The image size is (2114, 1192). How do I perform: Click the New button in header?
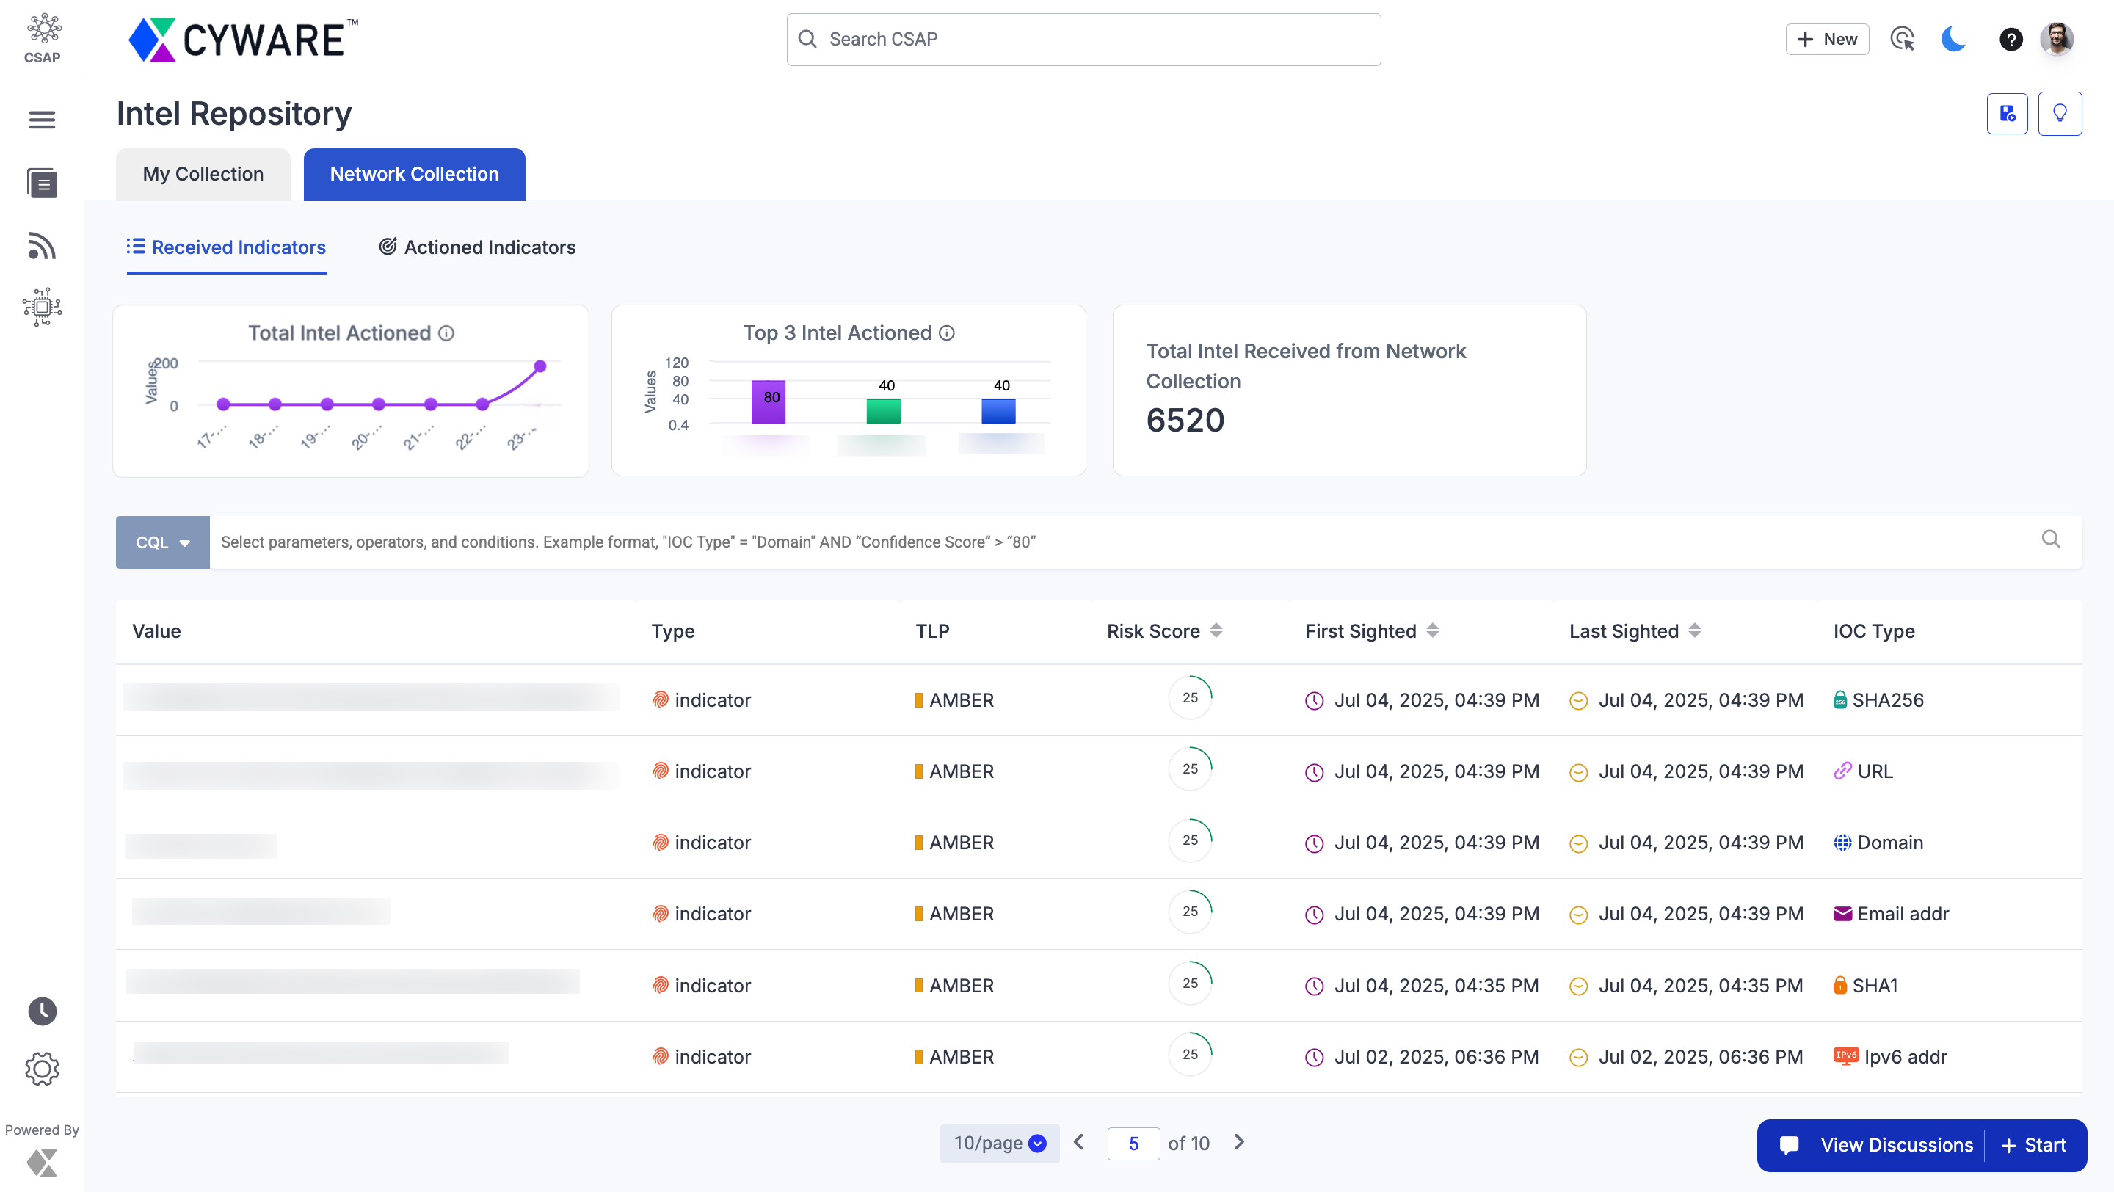point(1827,40)
